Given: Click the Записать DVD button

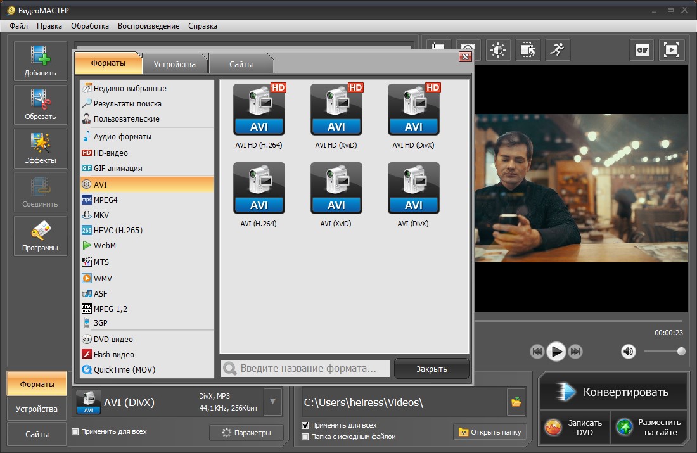Looking at the screenshot, I should click(575, 427).
